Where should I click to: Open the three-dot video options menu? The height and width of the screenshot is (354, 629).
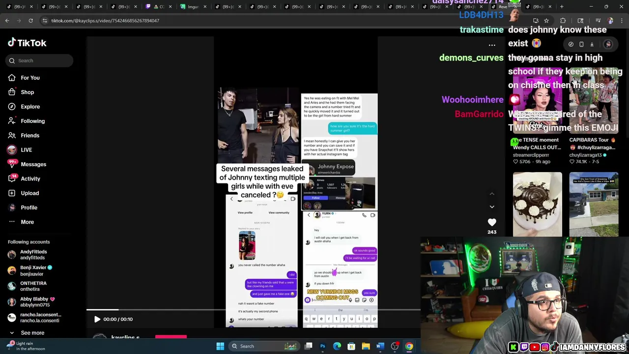[x=492, y=45]
